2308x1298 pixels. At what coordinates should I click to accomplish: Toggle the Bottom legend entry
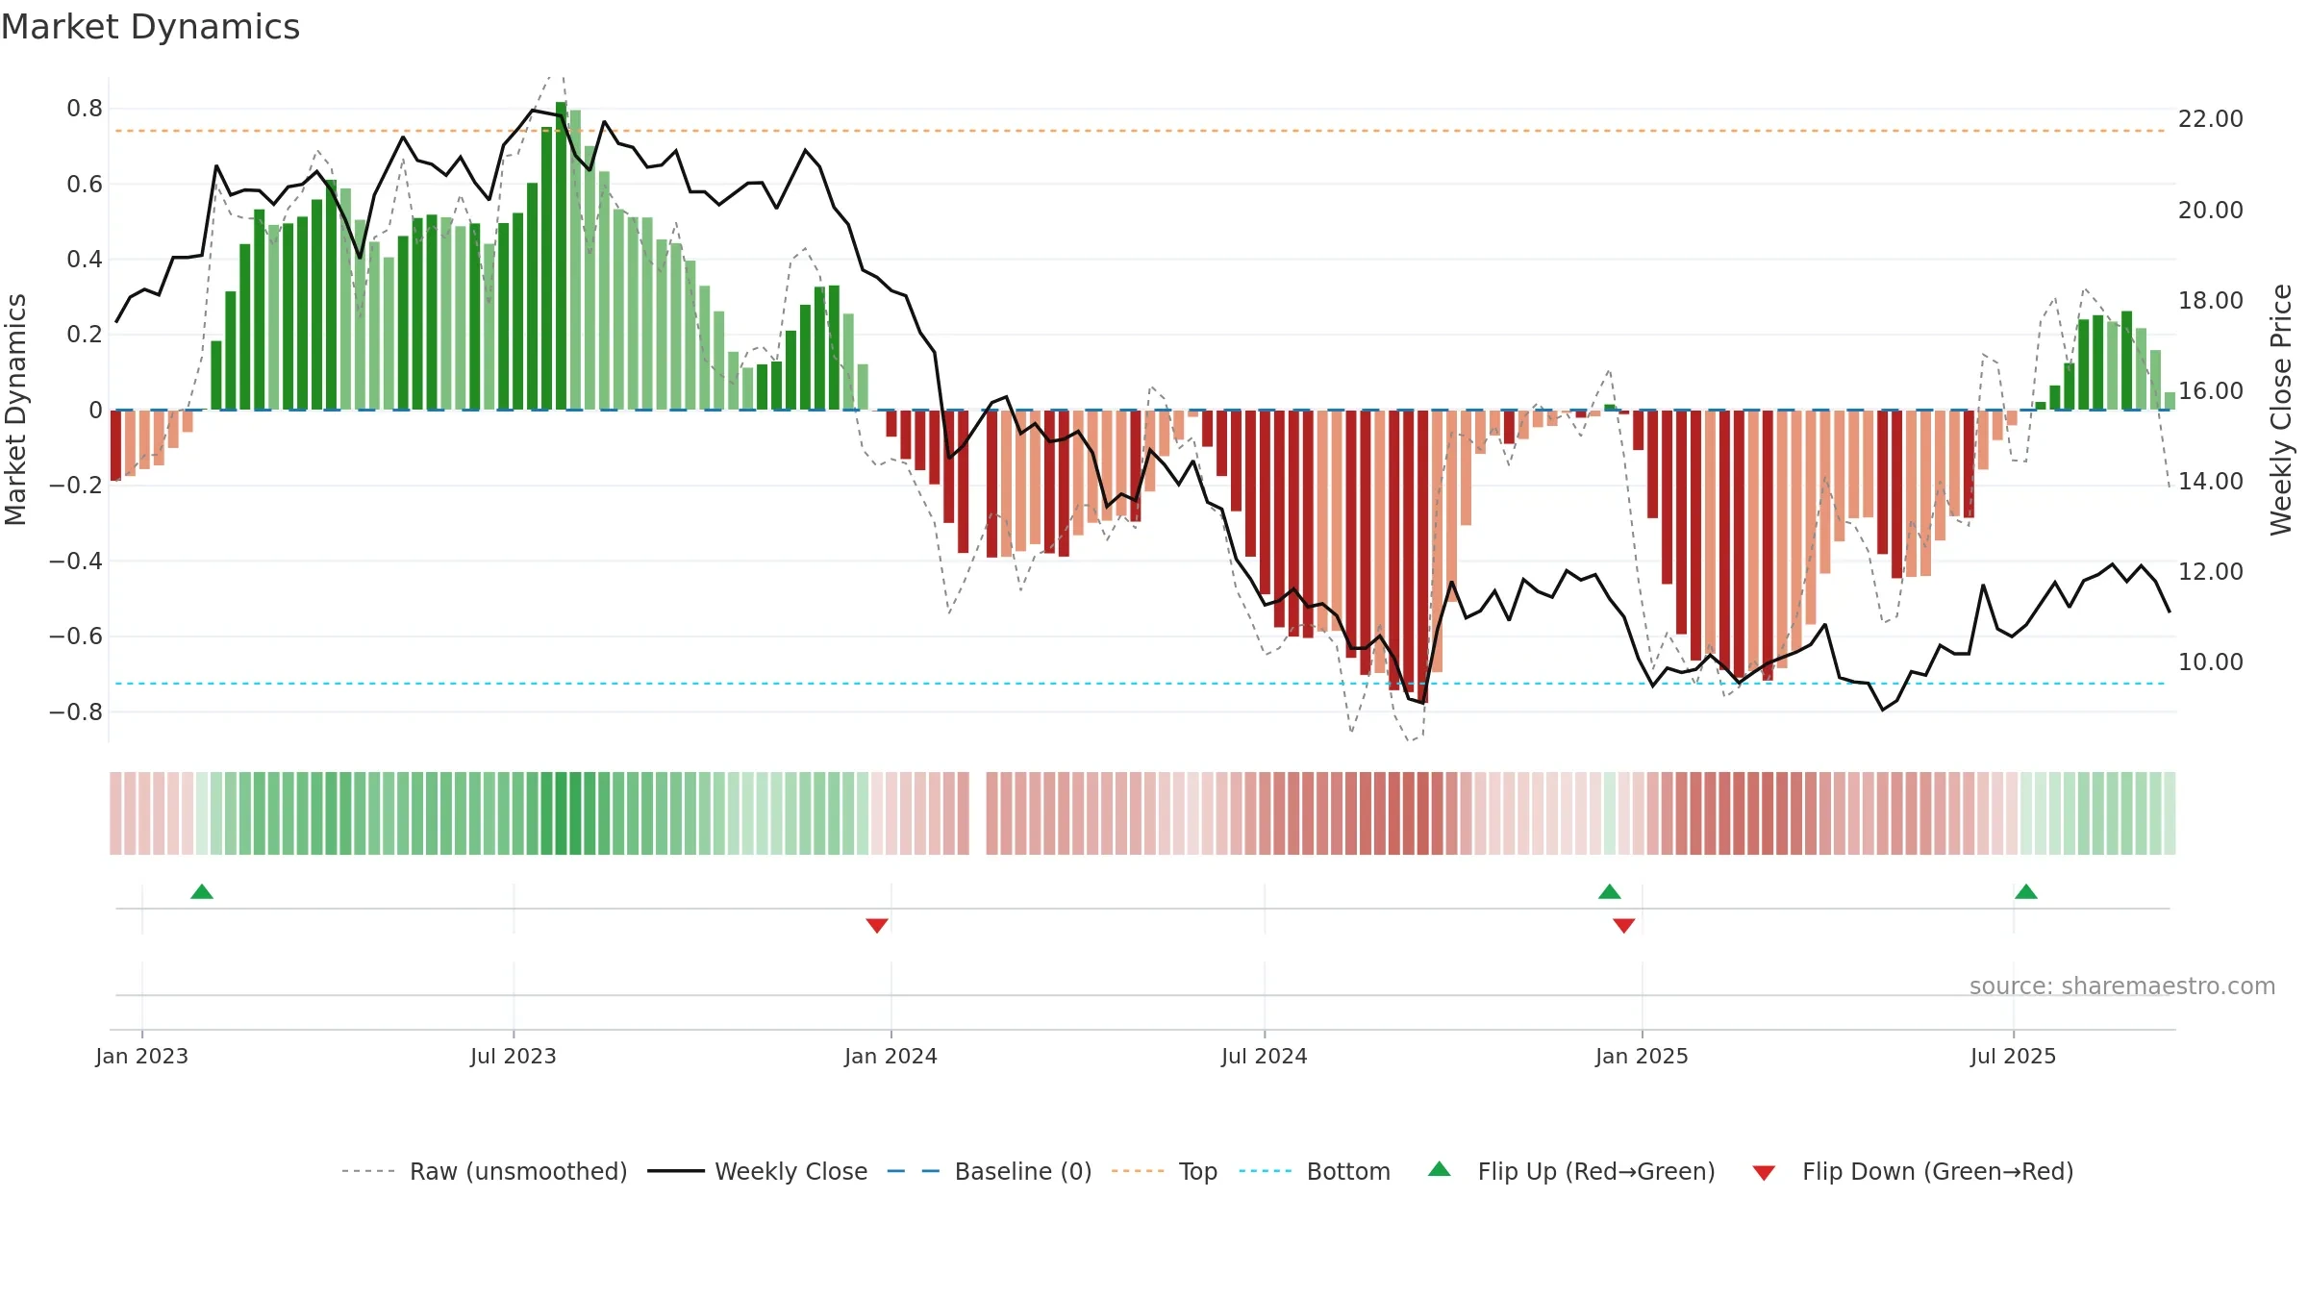[1315, 1171]
